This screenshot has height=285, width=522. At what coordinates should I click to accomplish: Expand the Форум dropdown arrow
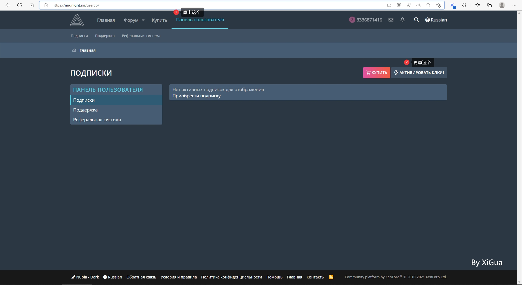point(143,20)
